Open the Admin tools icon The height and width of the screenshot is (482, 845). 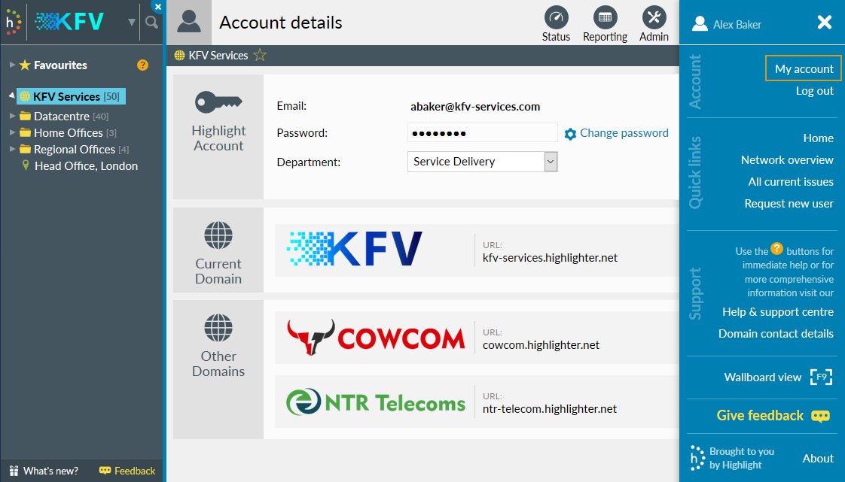click(653, 18)
